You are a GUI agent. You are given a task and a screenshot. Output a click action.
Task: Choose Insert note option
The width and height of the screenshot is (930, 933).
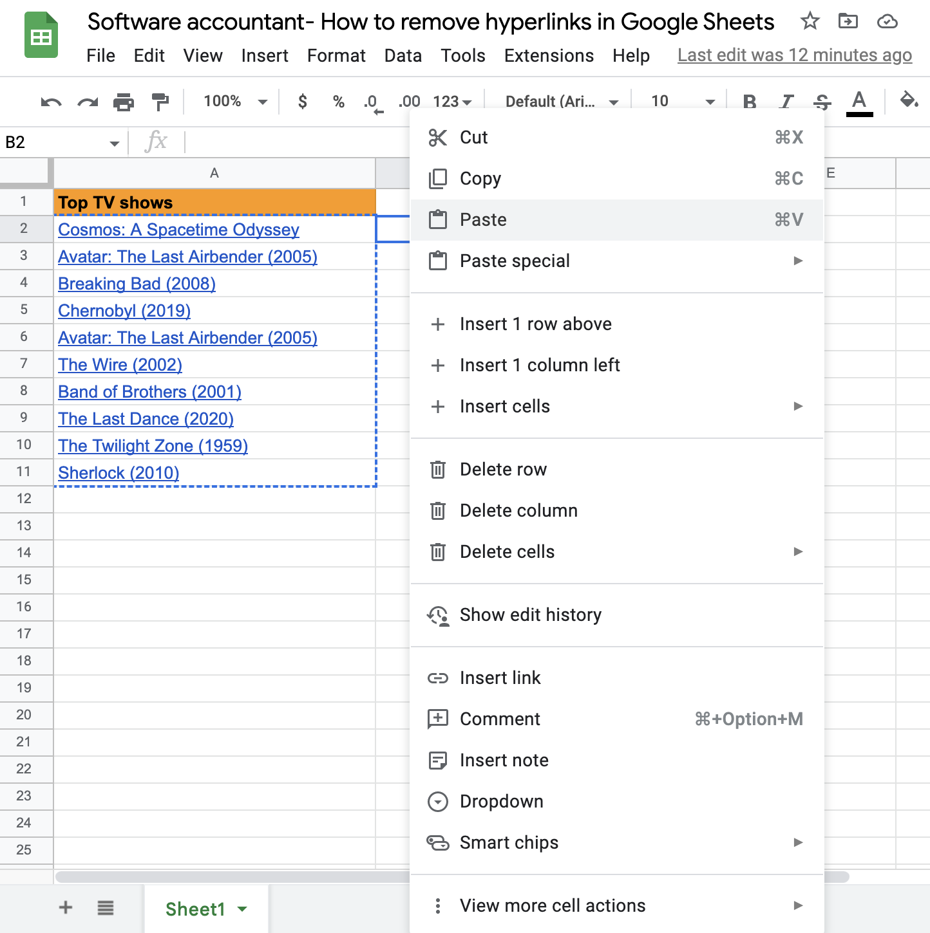coord(617,761)
